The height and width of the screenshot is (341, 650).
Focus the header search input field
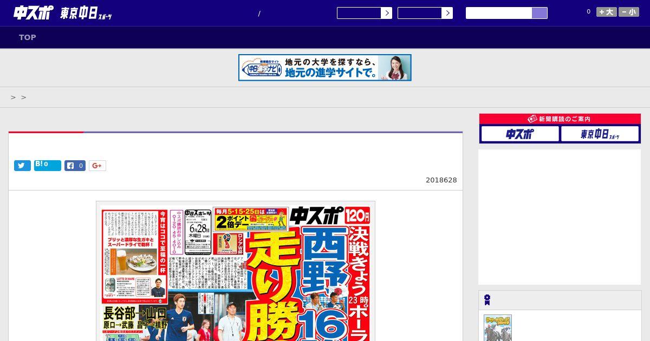499,13
